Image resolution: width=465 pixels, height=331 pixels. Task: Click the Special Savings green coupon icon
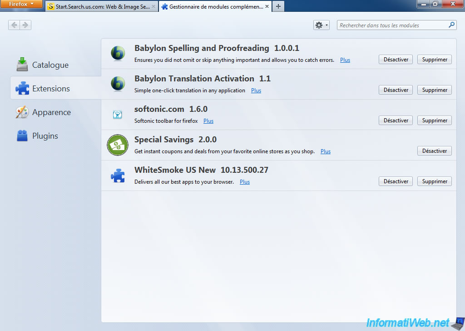118,145
